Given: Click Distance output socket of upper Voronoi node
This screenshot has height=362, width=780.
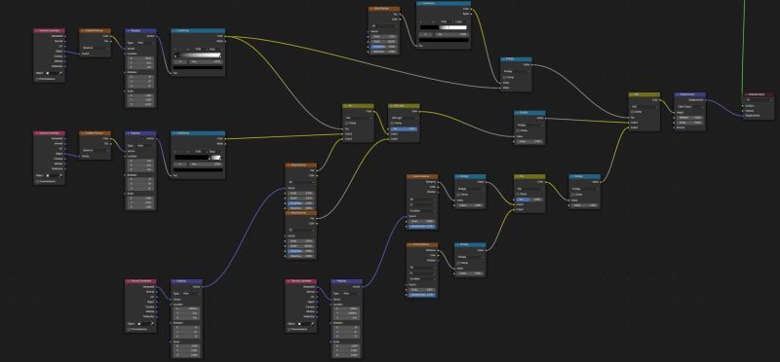Looking at the screenshot, I should point(438,182).
